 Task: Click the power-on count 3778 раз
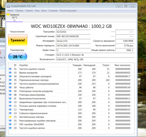pos(125,45)
